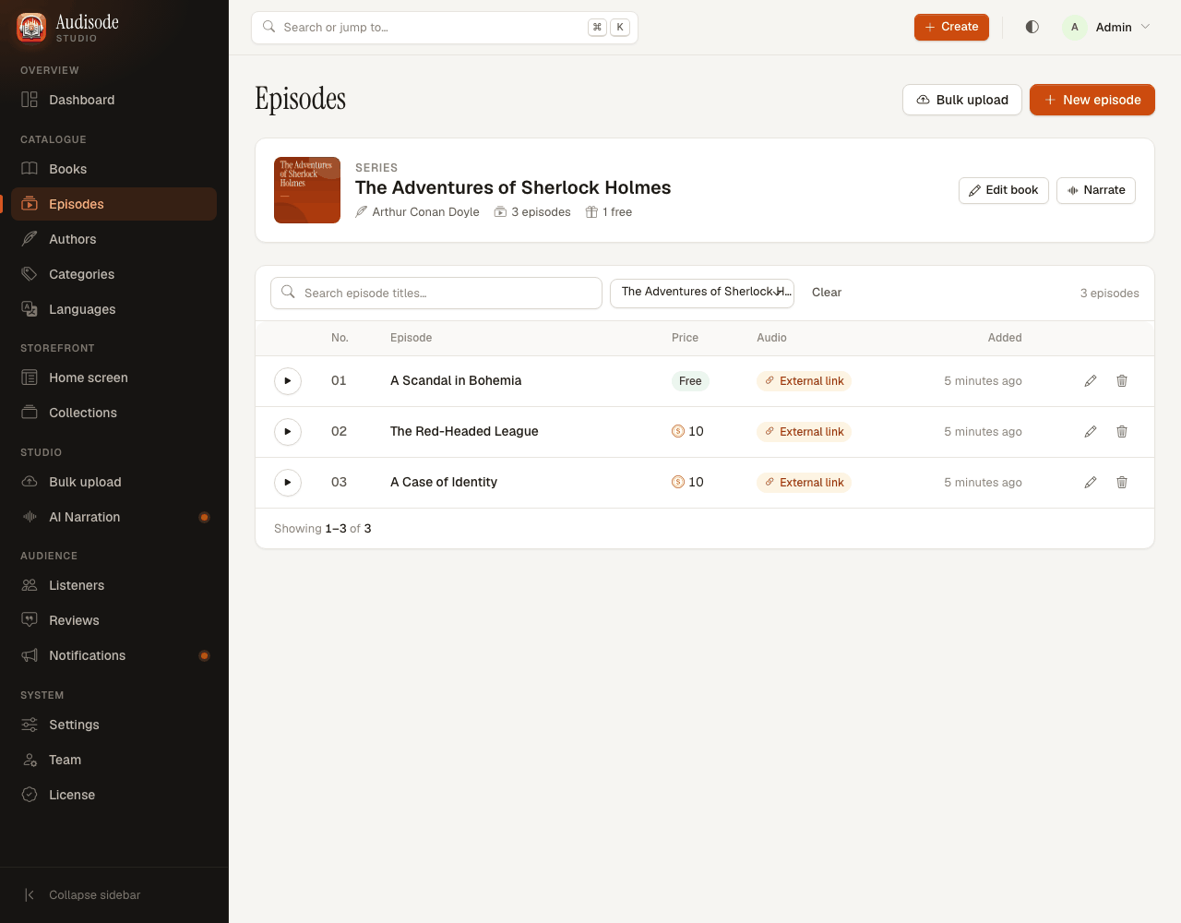Edit A Scandal in Bohemia with pencil icon
The width and height of the screenshot is (1181, 923).
coord(1091,381)
